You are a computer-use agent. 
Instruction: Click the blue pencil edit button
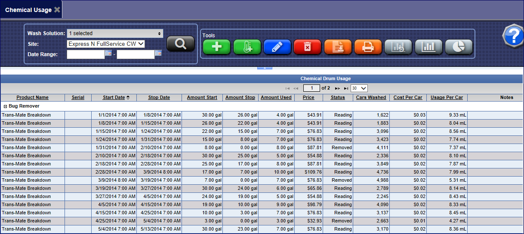pyautogui.click(x=277, y=47)
